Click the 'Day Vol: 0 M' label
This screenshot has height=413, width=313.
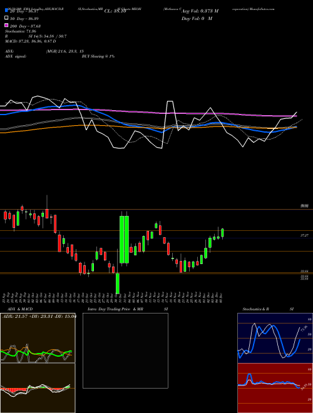coord(197,19)
